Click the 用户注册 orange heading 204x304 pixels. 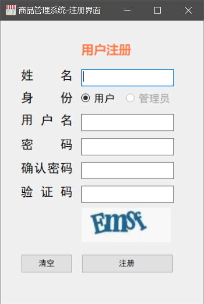pyautogui.click(x=106, y=50)
